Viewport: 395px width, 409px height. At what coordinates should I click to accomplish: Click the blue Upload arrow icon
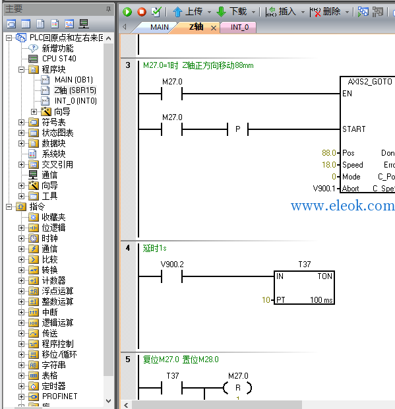pos(177,12)
